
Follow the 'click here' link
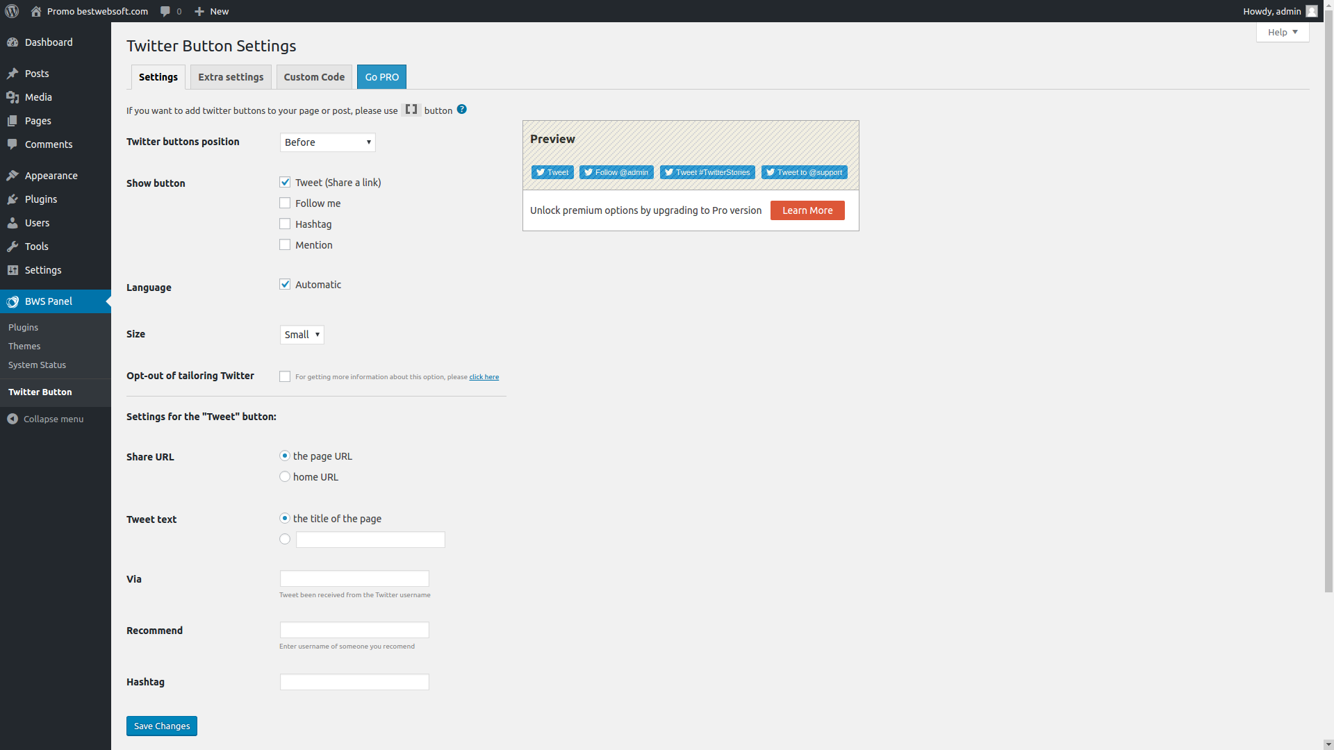(x=484, y=377)
